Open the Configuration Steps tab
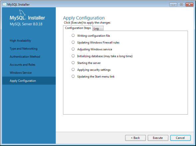 [78, 28]
